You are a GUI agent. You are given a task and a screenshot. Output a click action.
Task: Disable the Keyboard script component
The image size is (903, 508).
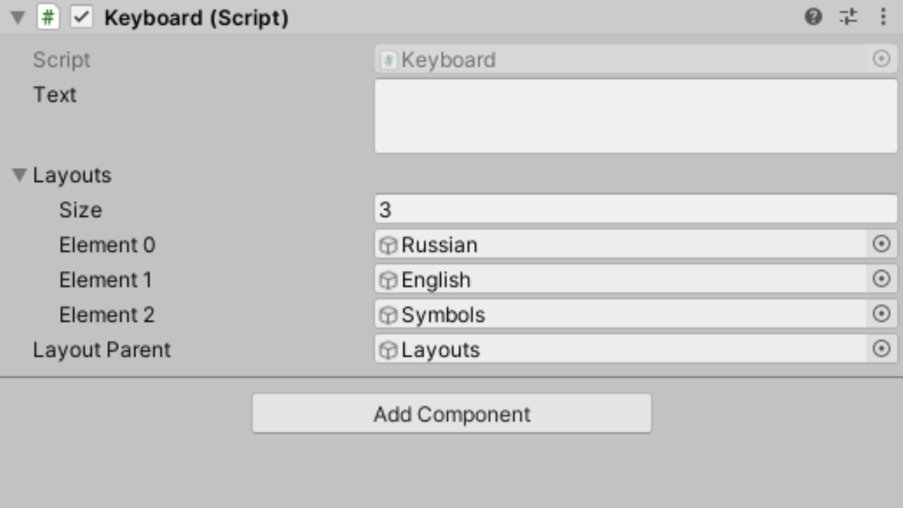point(82,18)
